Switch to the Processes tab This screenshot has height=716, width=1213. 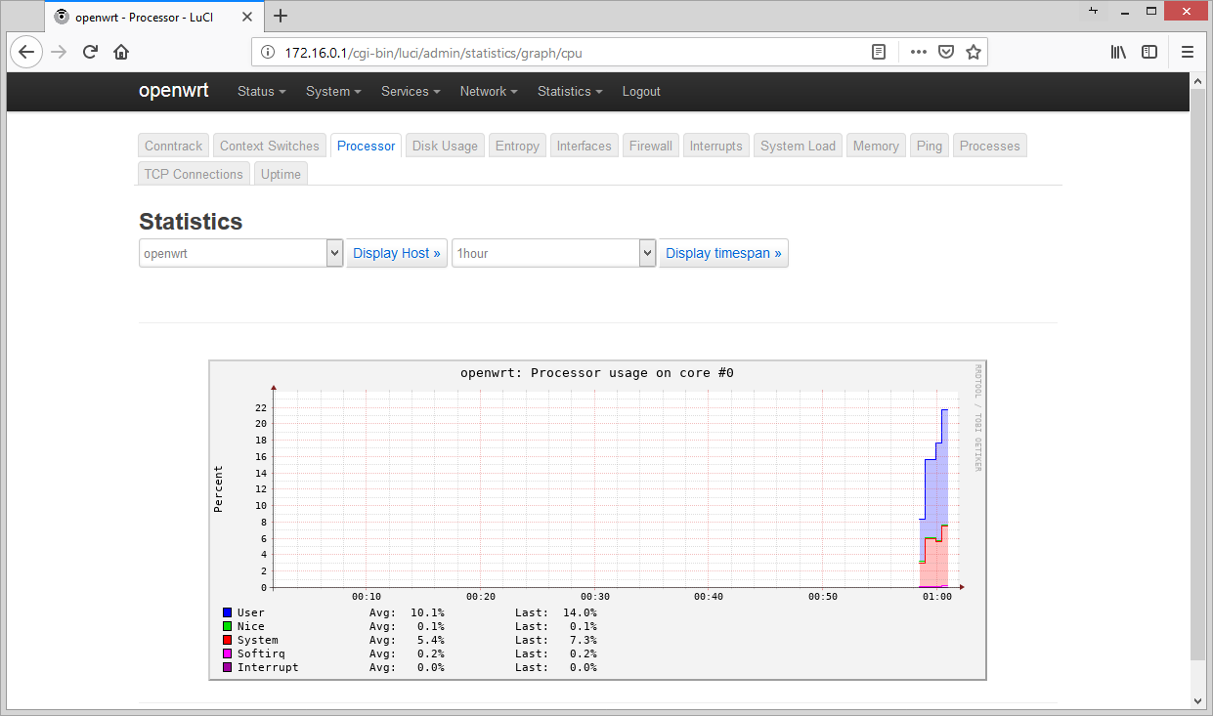[x=989, y=146]
